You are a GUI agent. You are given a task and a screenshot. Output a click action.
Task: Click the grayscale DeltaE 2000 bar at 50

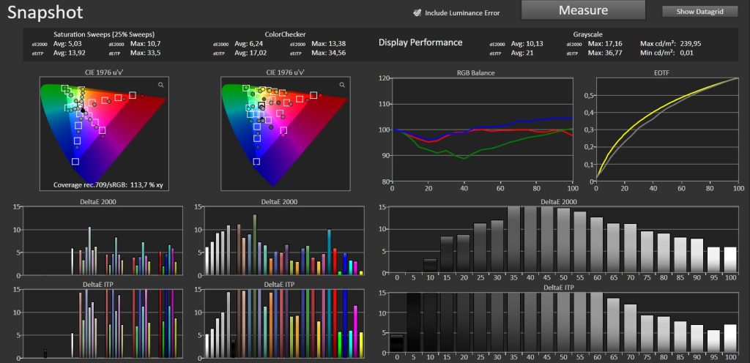click(x=563, y=240)
